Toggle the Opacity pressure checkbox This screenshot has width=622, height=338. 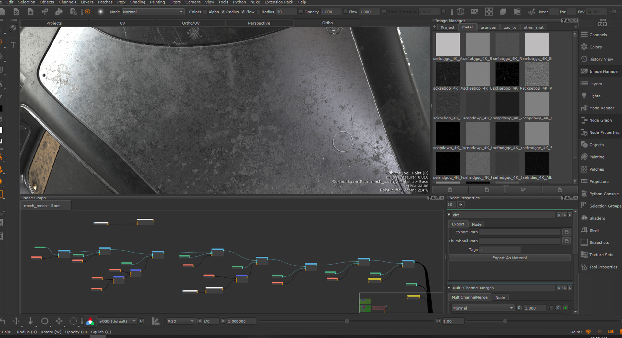[301, 12]
